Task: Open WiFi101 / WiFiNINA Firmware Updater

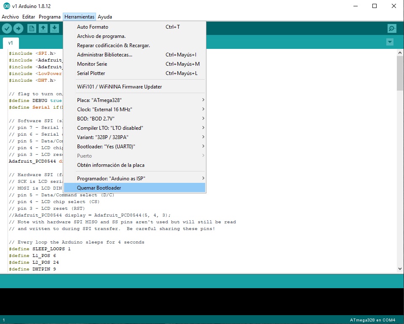Action: coord(134,87)
